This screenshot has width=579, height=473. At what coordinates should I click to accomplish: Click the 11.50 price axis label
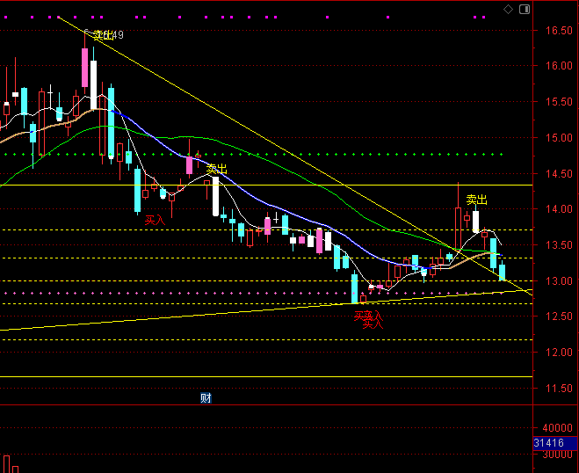(x=559, y=388)
